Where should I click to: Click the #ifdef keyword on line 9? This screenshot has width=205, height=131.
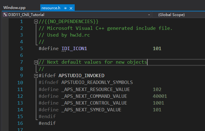pyautogui.click(x=47, y=76)
